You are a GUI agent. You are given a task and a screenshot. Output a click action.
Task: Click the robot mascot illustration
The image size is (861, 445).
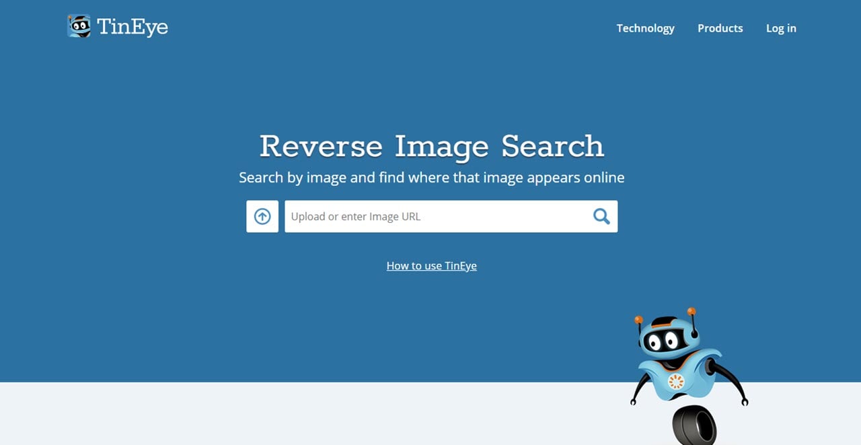689,376
